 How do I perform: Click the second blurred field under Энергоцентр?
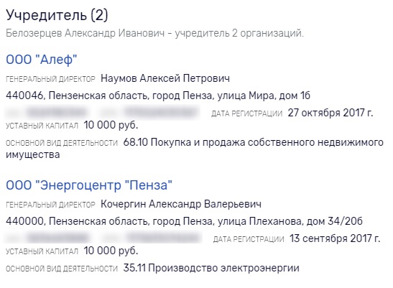(149, 238)
